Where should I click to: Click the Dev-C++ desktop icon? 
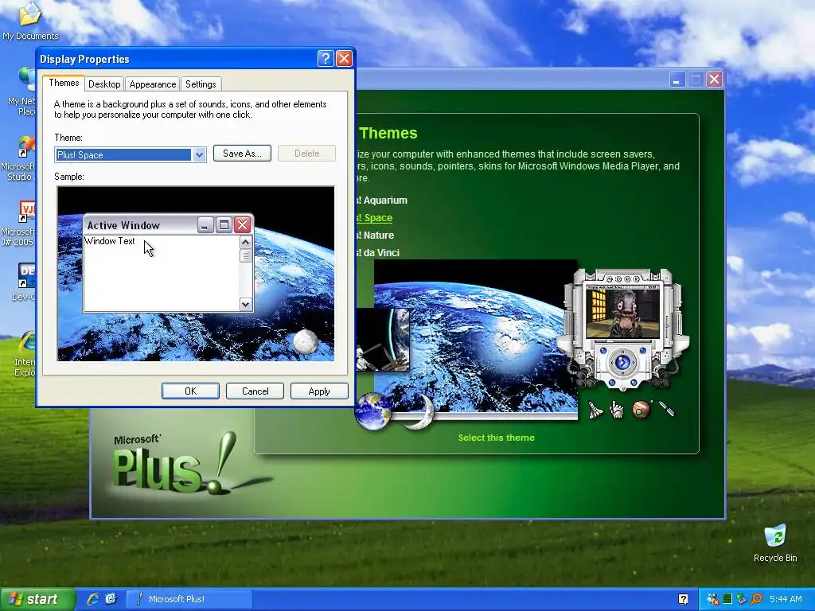(x=24, y=283)
